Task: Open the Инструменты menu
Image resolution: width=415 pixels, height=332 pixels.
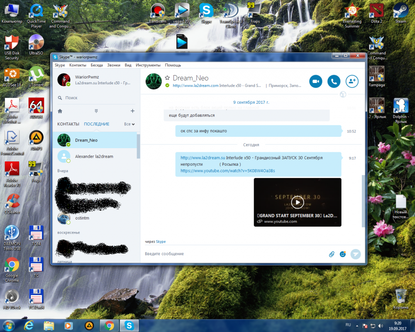Action: [148, 65]
